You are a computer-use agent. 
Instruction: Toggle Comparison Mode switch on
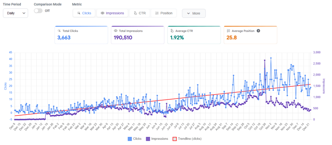[x=38, y=11]
